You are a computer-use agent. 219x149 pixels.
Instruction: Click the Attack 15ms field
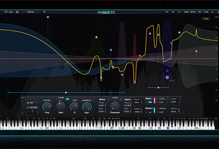pyautogui.click(x=138, y=101)
